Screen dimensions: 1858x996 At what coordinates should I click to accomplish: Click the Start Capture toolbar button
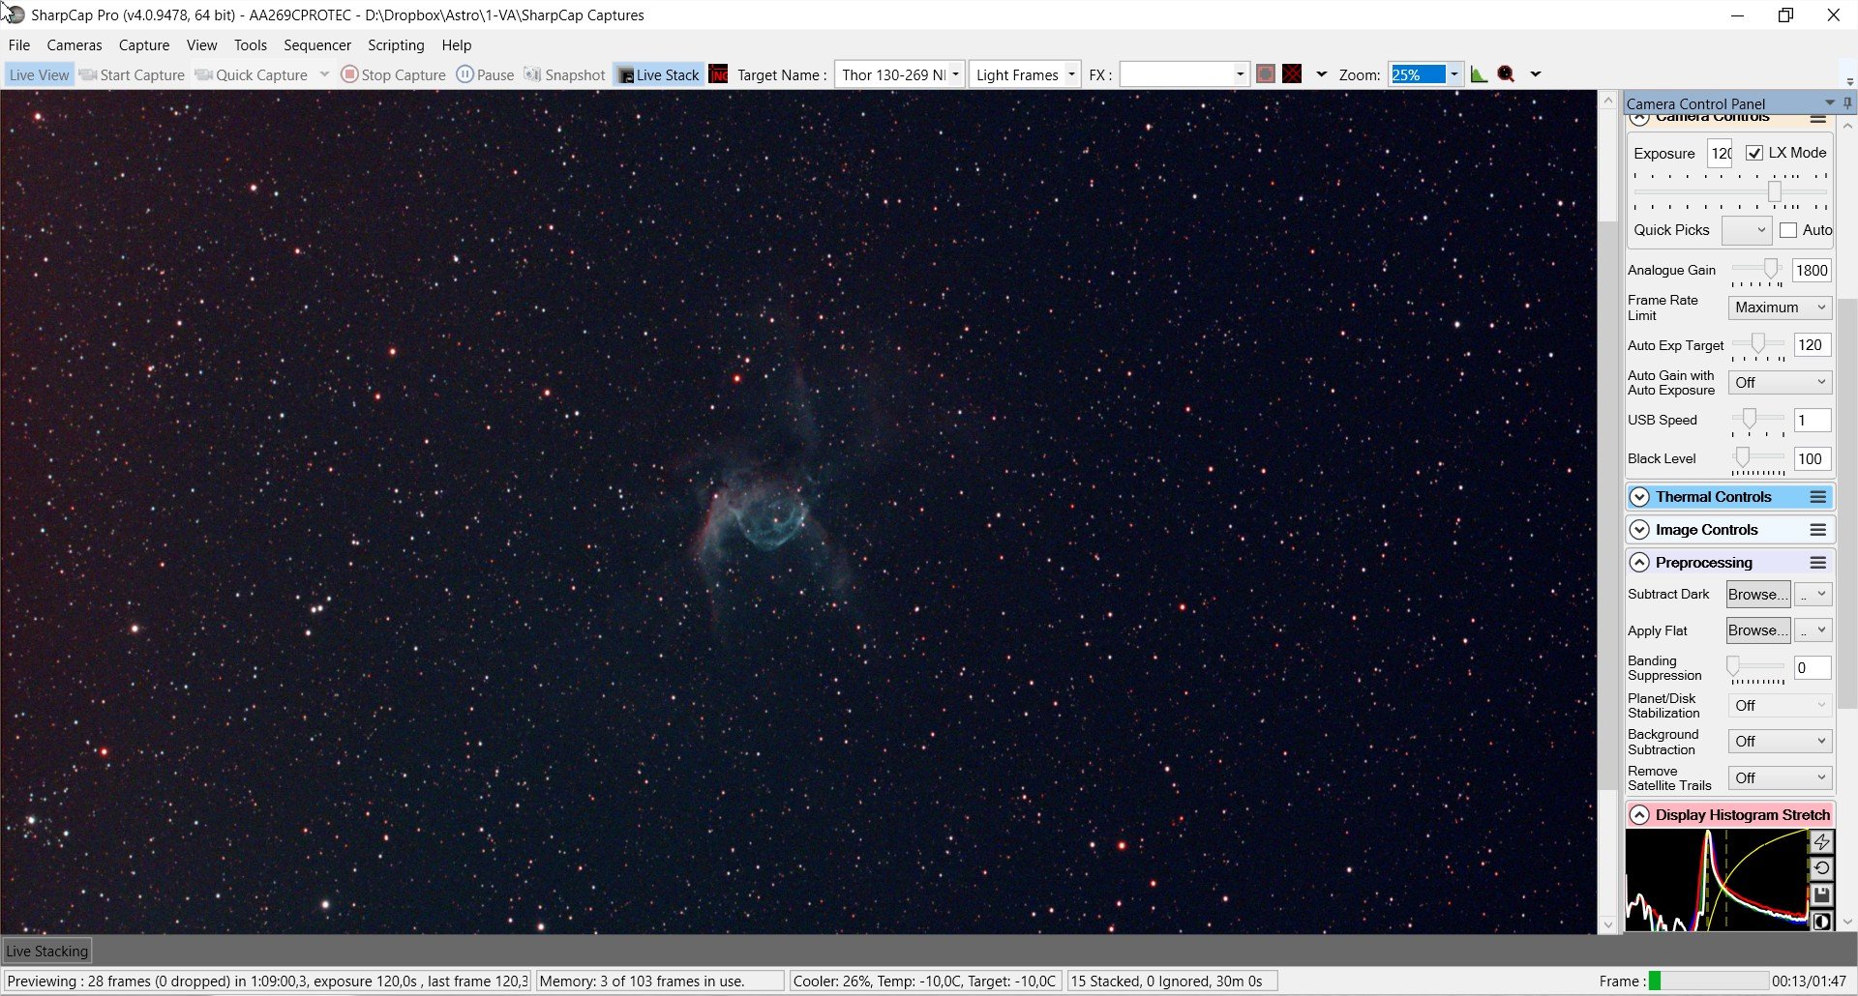click(132, 74)
